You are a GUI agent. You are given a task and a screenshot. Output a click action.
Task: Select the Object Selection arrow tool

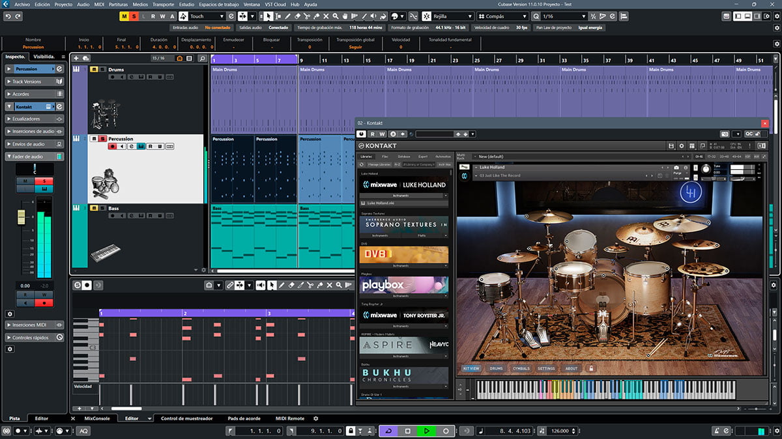pos(268,16)
